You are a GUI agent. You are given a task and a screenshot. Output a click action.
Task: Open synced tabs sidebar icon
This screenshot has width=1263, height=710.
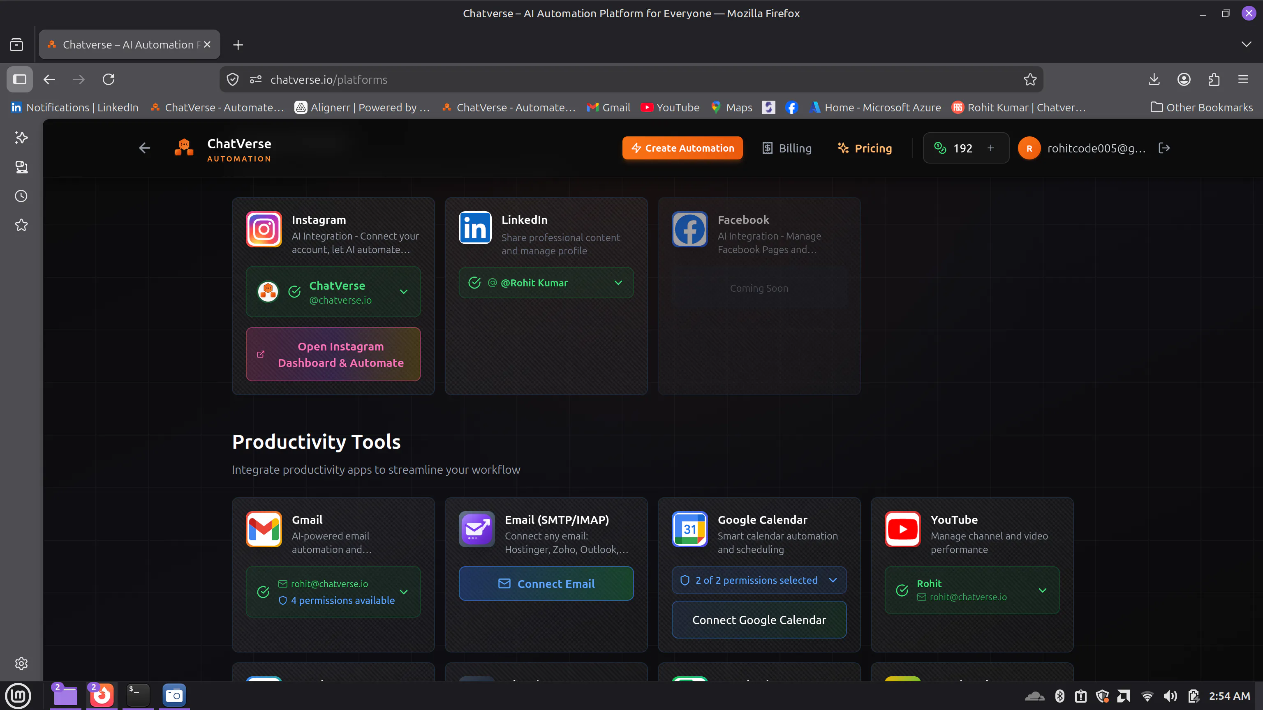pos(21,167)
